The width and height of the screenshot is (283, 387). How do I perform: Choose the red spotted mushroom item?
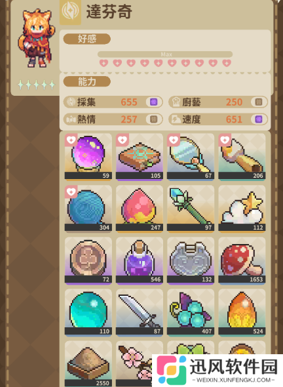click(x=242, y=260)
